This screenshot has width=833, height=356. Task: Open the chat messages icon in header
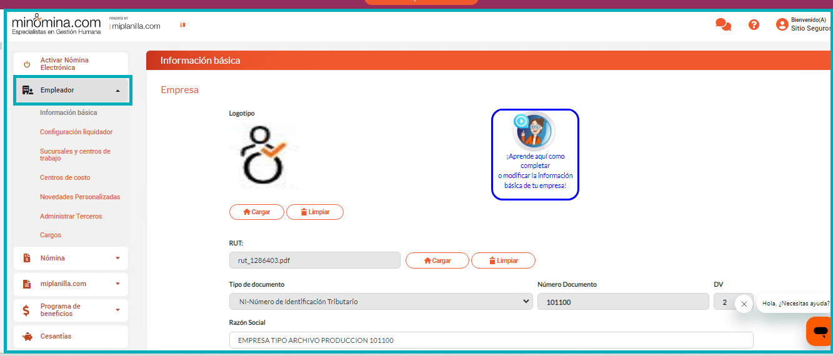pos(723,25)
